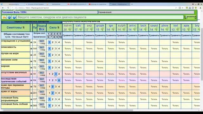Add remedy calc with its green plus
This screenshot has height=114, width=203.
pyautogui.click(x=81, y=29)
